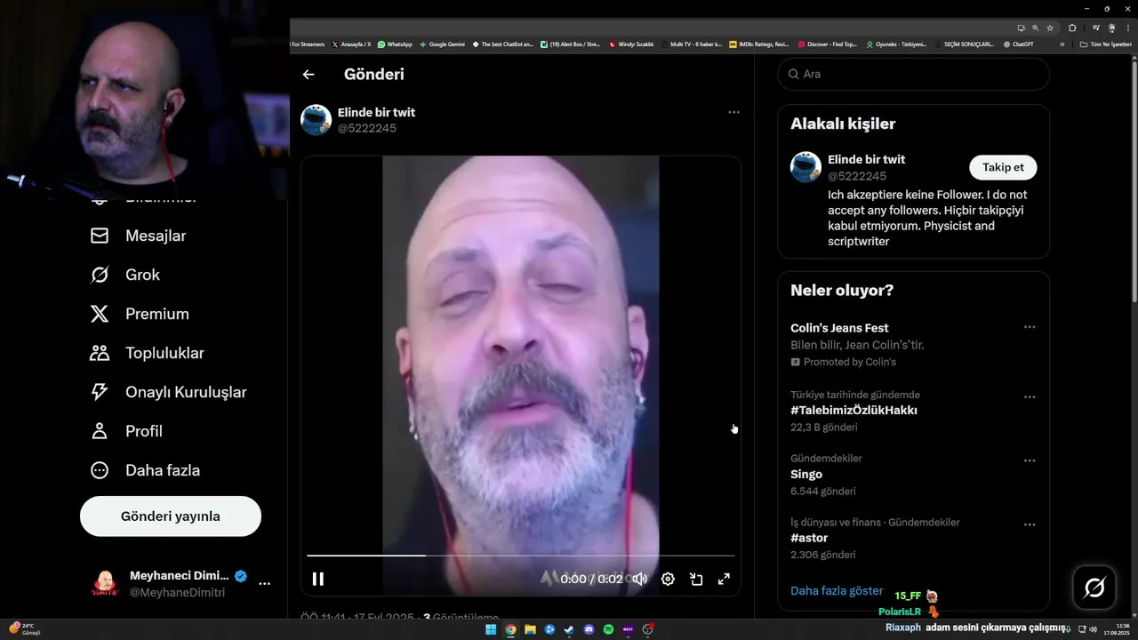Open Topluluklar in the sidebar
Screen dimensions: 1138x640
148,353
